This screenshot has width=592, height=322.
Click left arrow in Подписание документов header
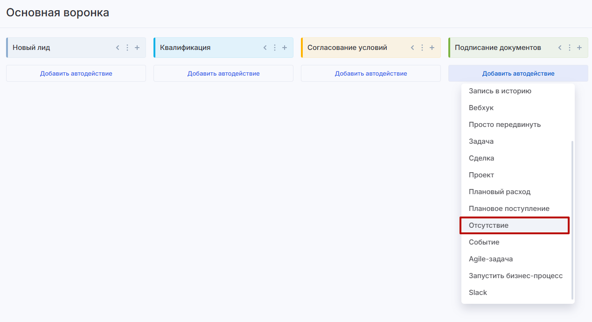[560, 48]
